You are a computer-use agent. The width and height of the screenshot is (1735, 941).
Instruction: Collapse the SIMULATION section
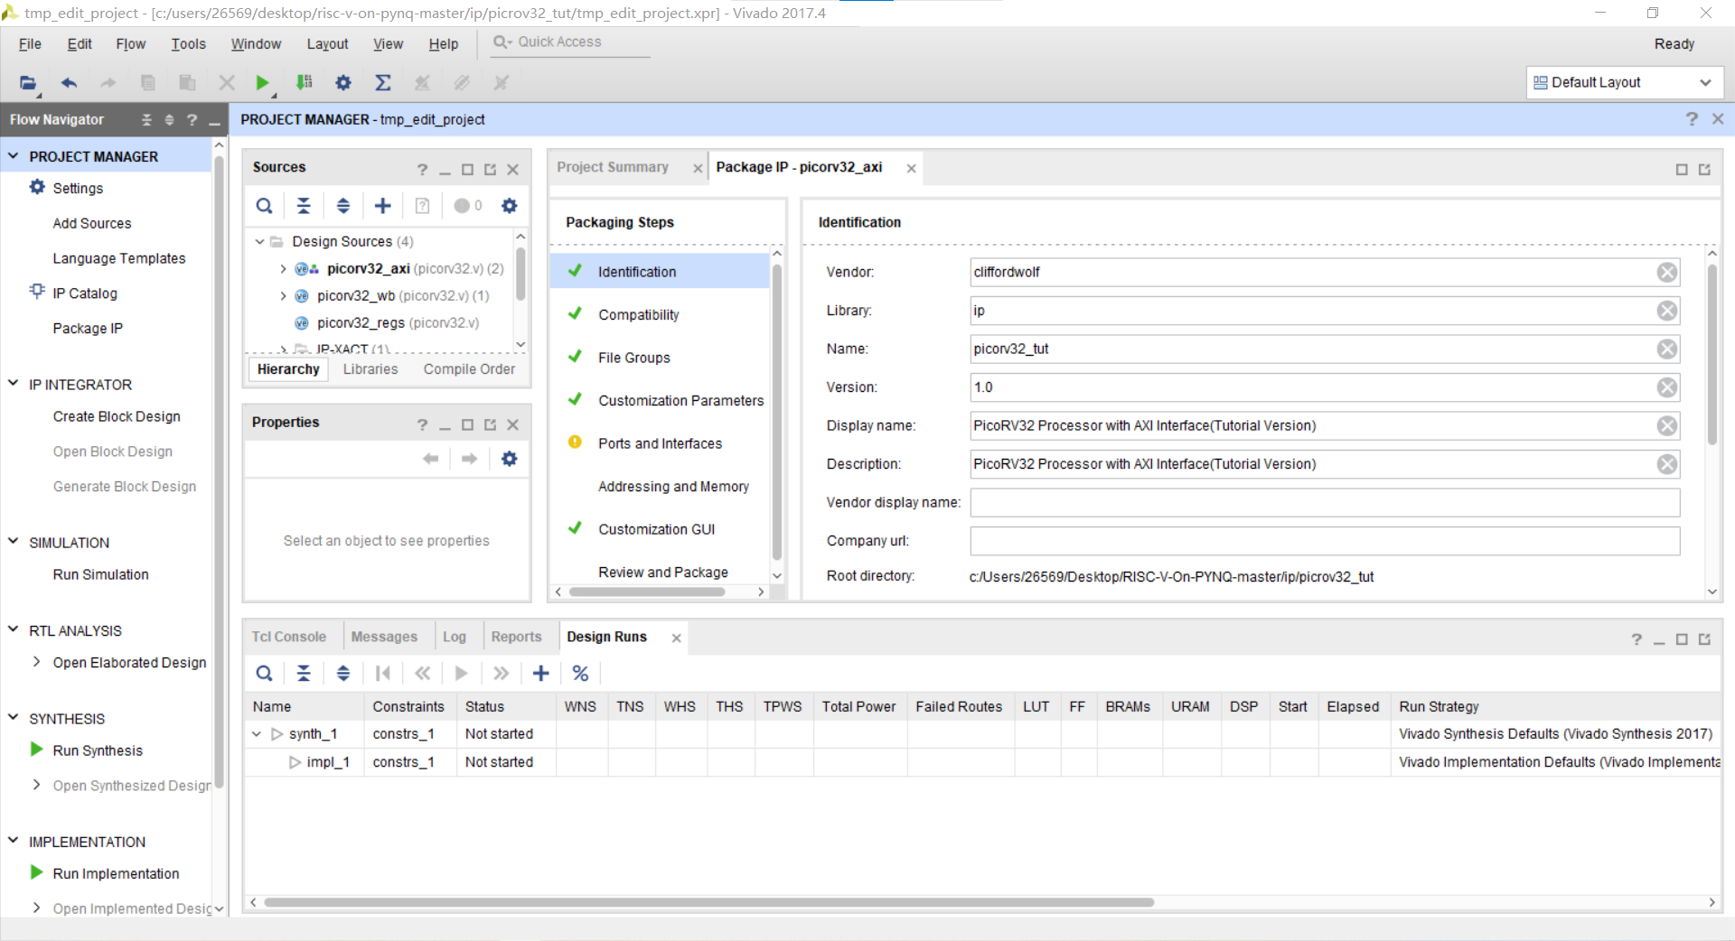tap(14, 542)
